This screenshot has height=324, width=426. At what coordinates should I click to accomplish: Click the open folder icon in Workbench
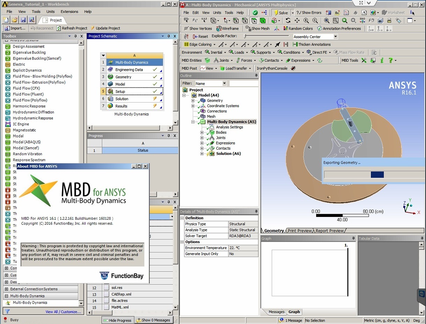[x=15, y=20]
